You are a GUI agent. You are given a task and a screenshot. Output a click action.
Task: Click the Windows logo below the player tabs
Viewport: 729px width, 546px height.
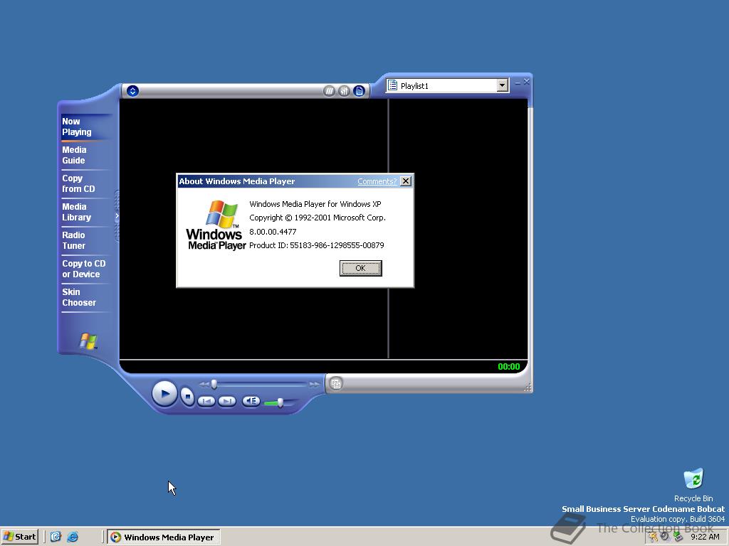88,341
